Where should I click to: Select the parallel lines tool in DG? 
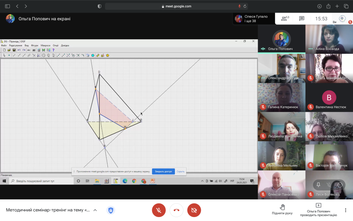(29, 55)
